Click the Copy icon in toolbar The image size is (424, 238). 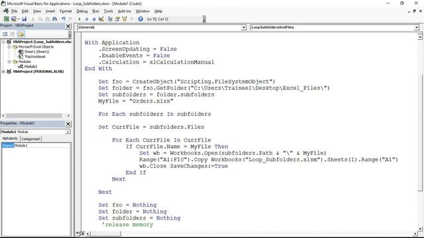pos(40,19)
